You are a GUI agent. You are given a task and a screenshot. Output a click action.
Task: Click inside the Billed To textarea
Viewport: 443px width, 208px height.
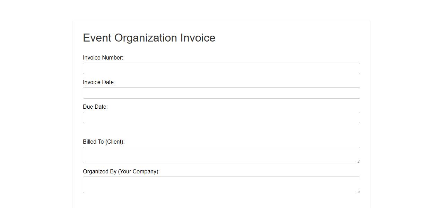pos(221,155)
